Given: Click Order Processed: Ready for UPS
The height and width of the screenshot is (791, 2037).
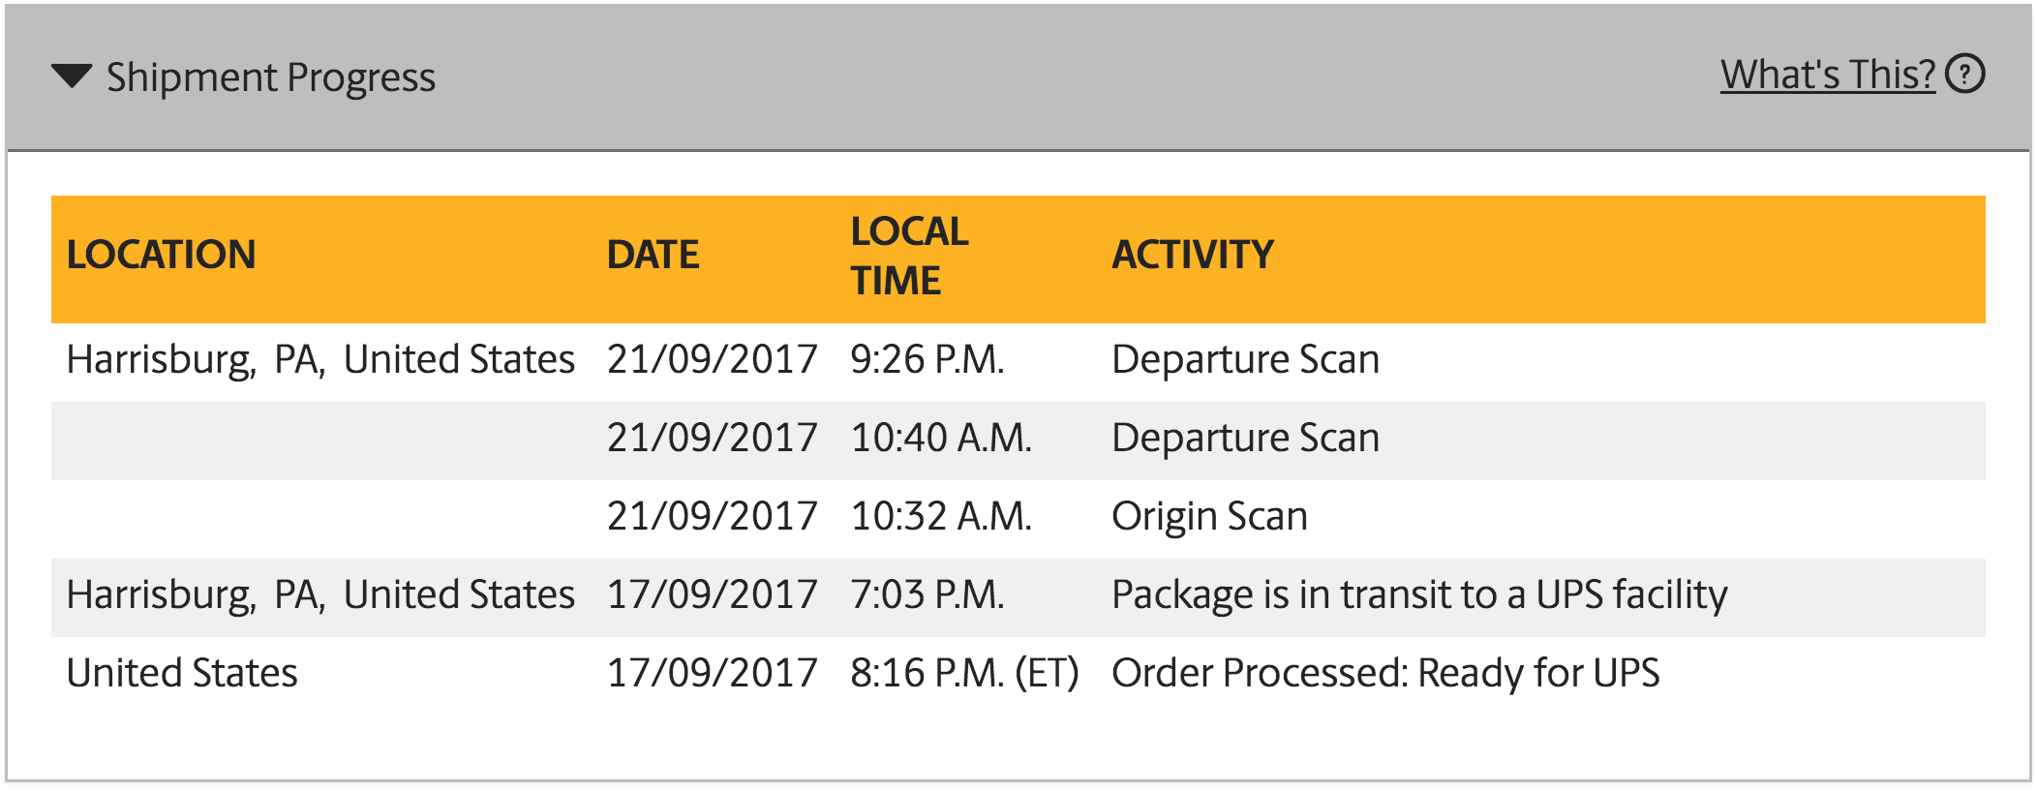Looking at the screenshot, I should click(1385, 673).
